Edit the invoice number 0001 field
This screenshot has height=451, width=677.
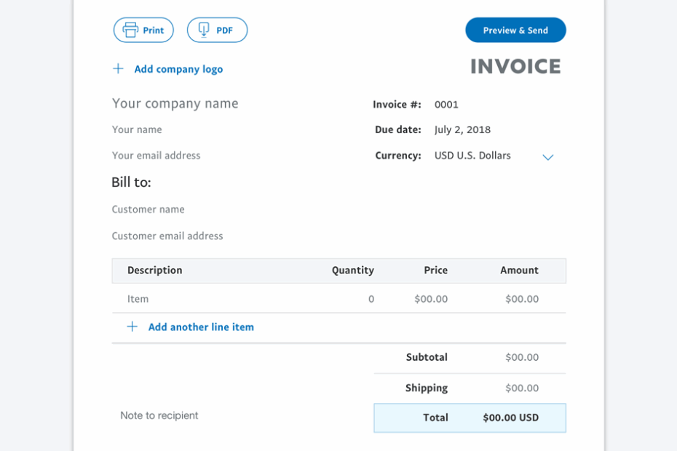446,104
